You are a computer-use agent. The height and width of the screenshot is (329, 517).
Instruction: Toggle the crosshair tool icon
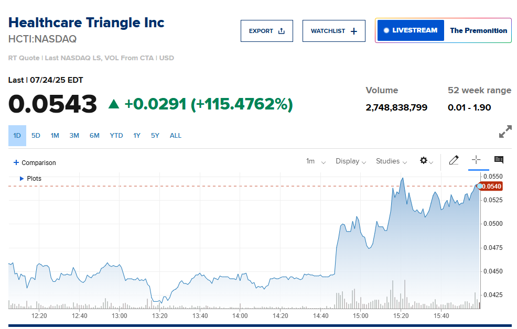click(476, 160)
